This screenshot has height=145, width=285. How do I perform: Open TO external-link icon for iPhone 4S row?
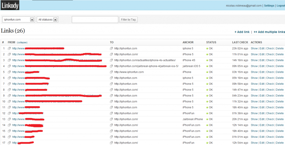click(111, 60)
